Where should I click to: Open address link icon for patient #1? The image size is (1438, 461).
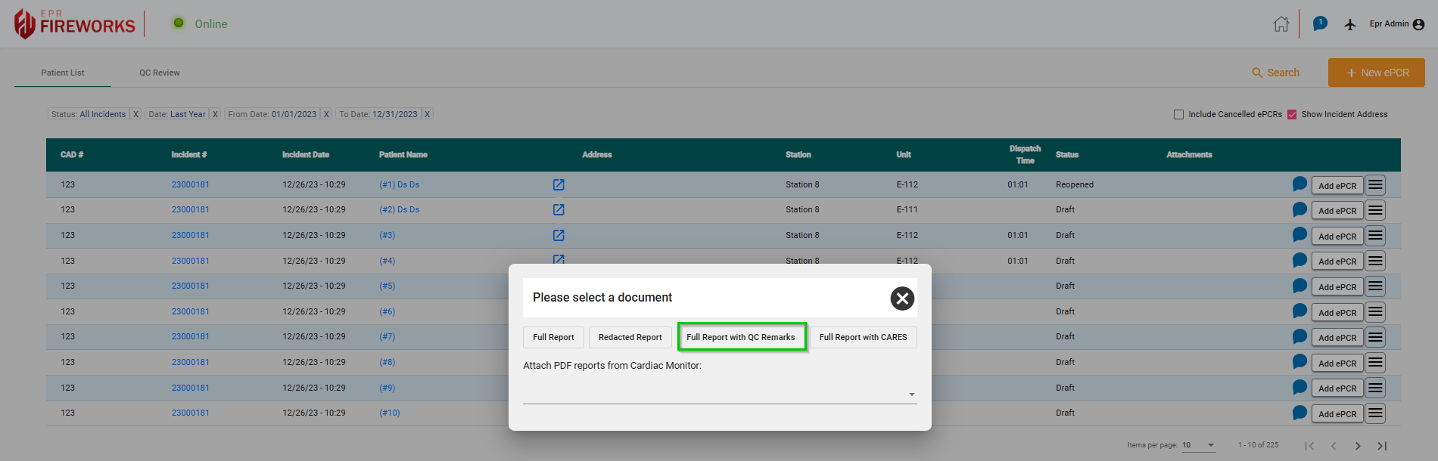559,185
